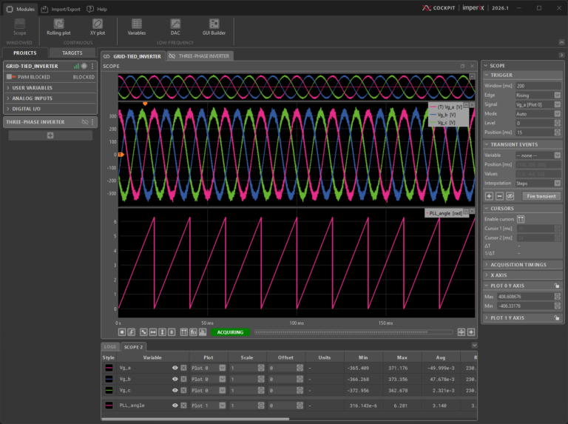Click the Vg_c line style color swatch
The height and width of the screenshot is (424, 568).
108,389
